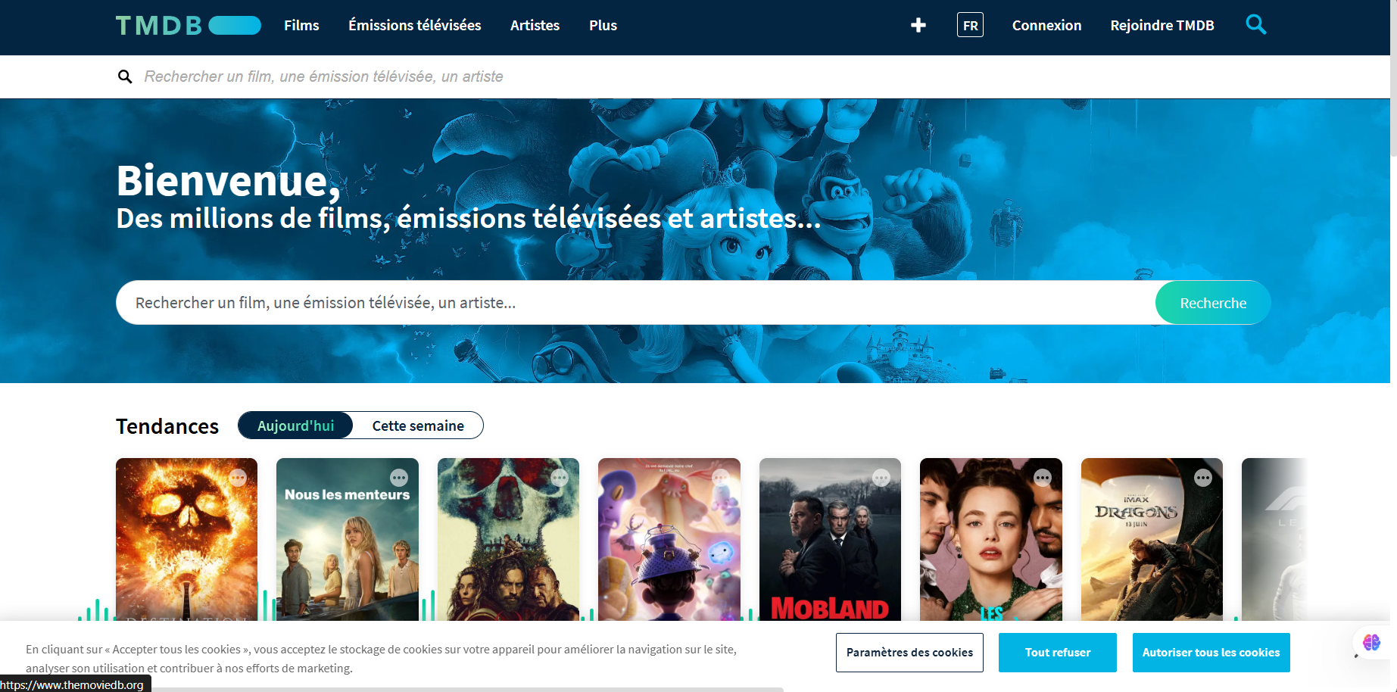Click the blue search magnifier icon in header
Image resolution: width=1397 pixels, height=692 pixels.
[x=1256, y=25]
